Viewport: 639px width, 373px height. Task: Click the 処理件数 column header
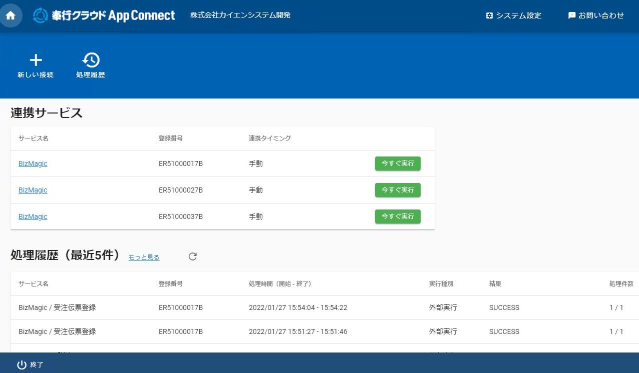pyautogui.click(x=621, y=283)
